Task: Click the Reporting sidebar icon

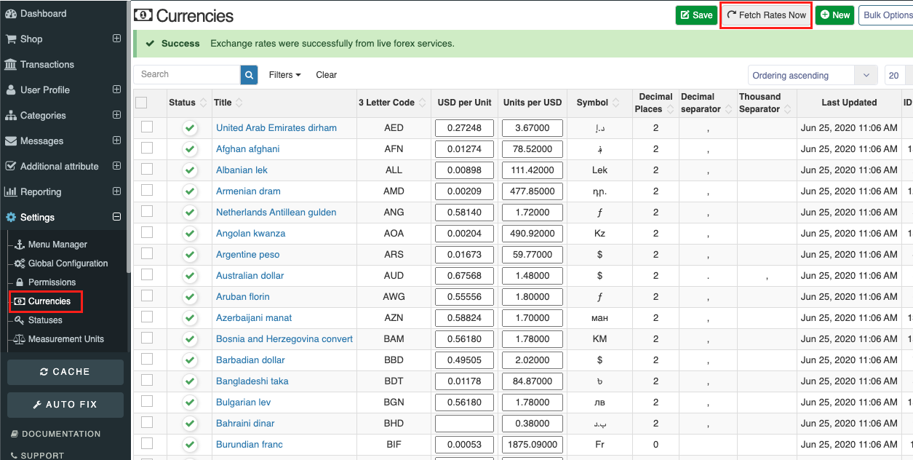Action: (x=10, y=191)
